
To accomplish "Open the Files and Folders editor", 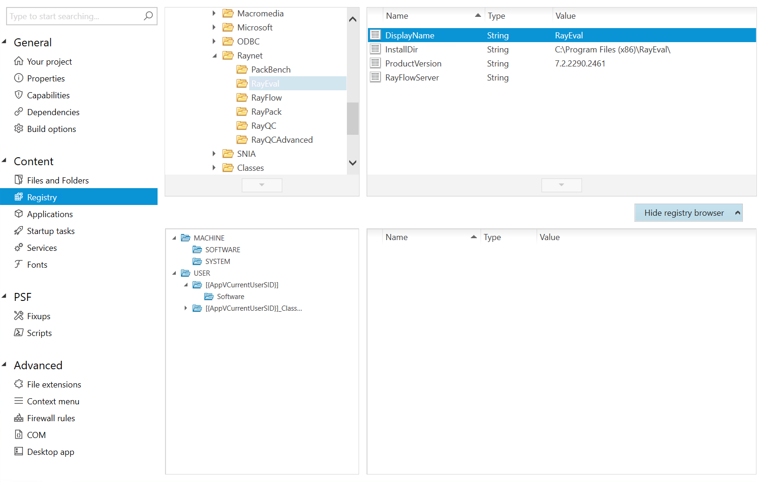I will [58, 180].
